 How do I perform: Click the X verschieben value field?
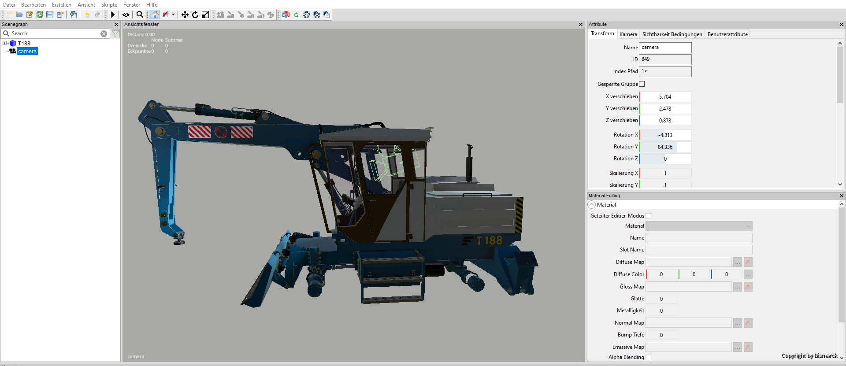(x=665, y=96)
